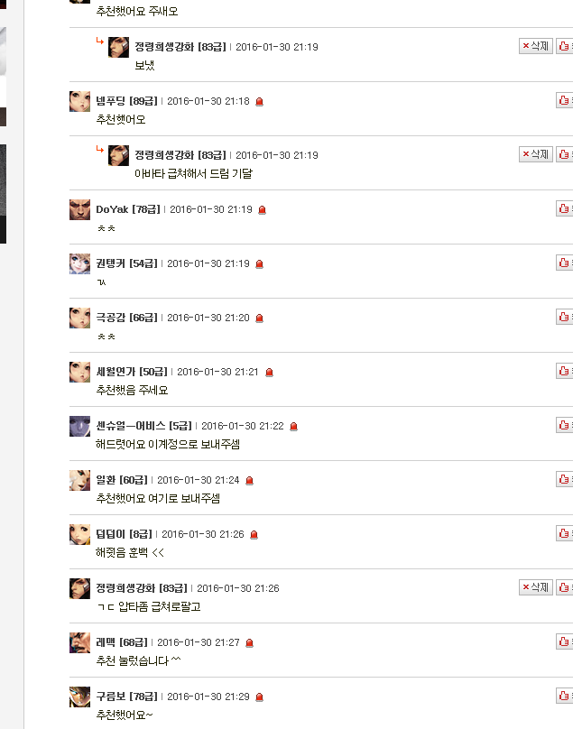Viewport: 573px width, 729px height.
Task: Open DoYak's profile via the username
Action: (112, 209)
